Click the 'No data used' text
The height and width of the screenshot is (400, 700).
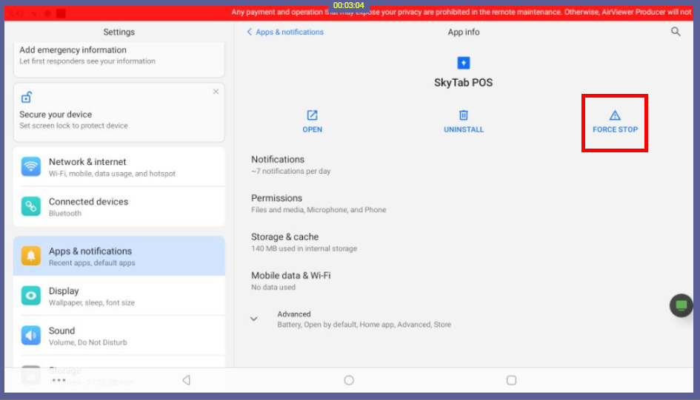(x=273, y=288)
